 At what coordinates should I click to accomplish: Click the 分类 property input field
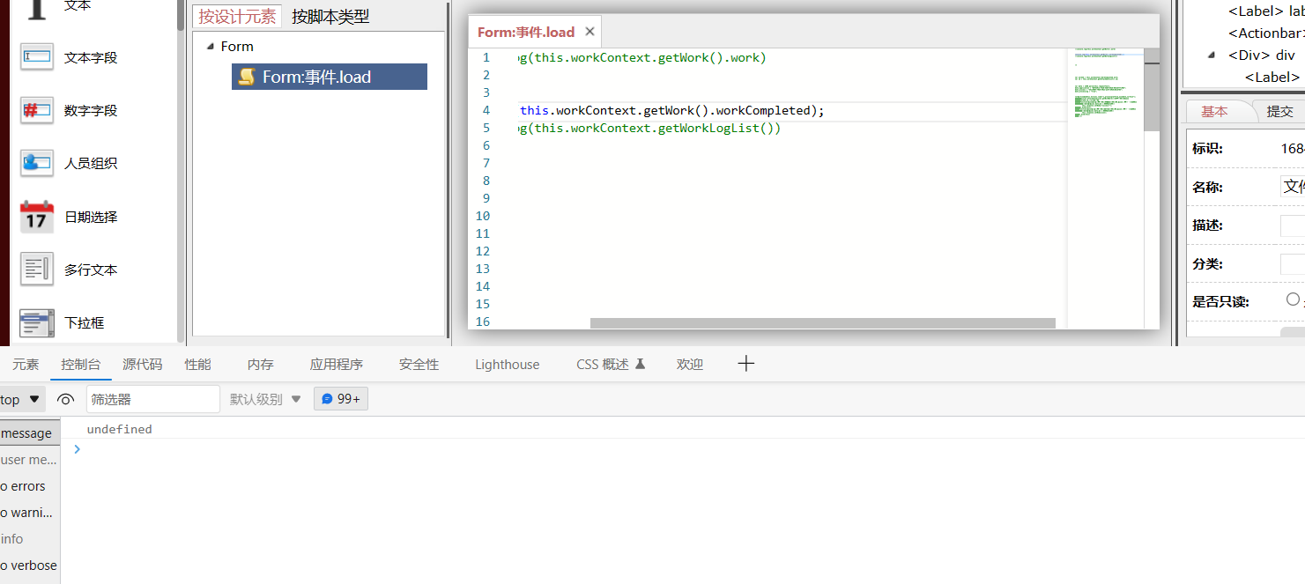pyautogui.click(x=1293, y=263)
